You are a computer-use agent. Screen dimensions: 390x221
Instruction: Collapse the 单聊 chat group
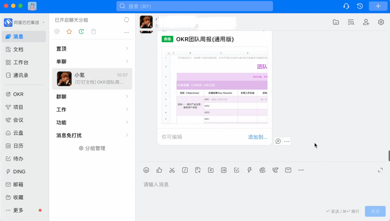(92, 62)
